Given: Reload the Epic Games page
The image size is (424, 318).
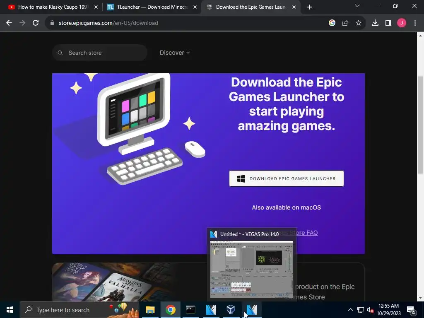Looking at the screenshot, I should [x=36, y=23].
